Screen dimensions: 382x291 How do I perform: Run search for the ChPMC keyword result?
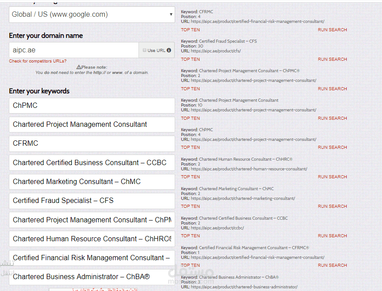[332, 147]
